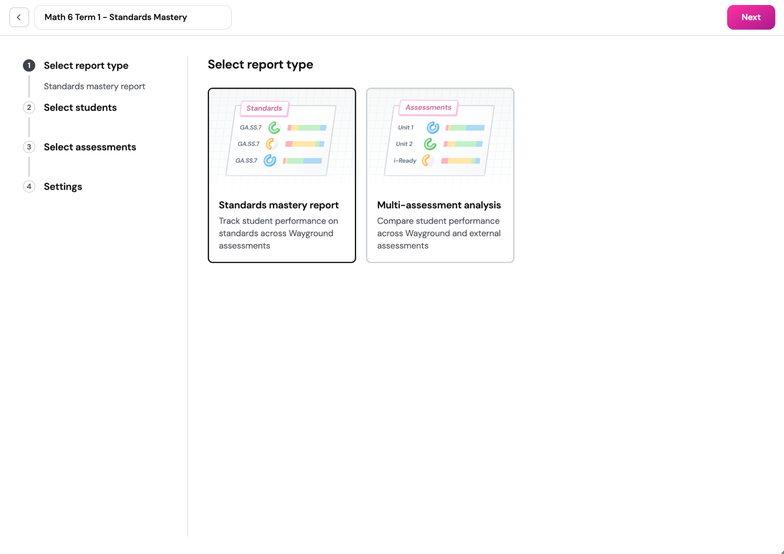The height and width of the screenshot is (554, 784).
Task: Click the step 1 circle indicator
Action: [29, 65]
